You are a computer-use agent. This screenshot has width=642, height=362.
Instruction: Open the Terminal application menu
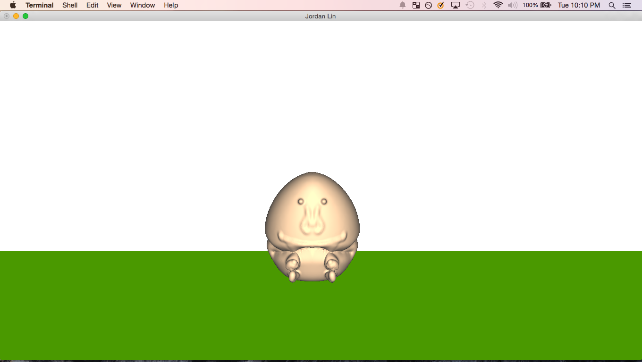click(x=40, y=5)
